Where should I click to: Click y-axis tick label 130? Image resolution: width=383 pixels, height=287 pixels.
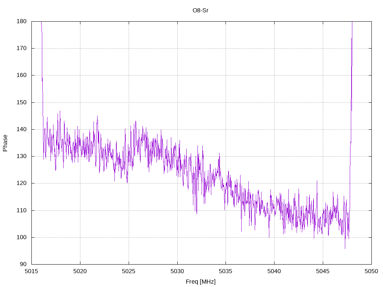click(21, 156)
